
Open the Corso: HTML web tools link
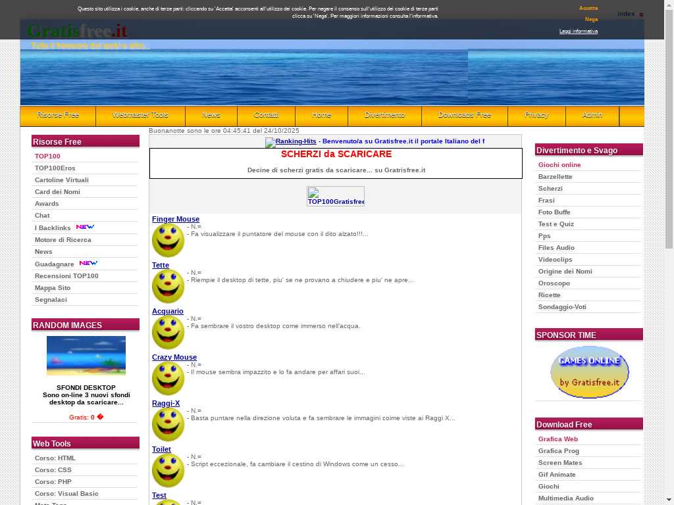pyautogui.click(x=55, y=458)
